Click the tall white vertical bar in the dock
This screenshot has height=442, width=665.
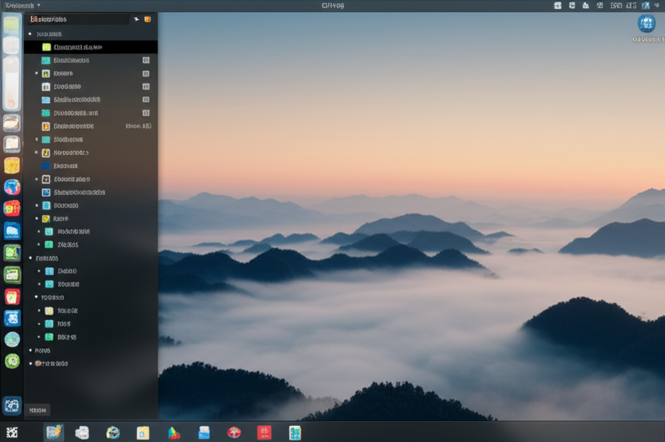point(12,83)
